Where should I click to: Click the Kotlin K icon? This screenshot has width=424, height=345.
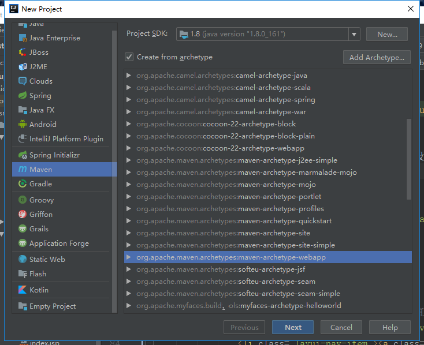click(23, 290)
